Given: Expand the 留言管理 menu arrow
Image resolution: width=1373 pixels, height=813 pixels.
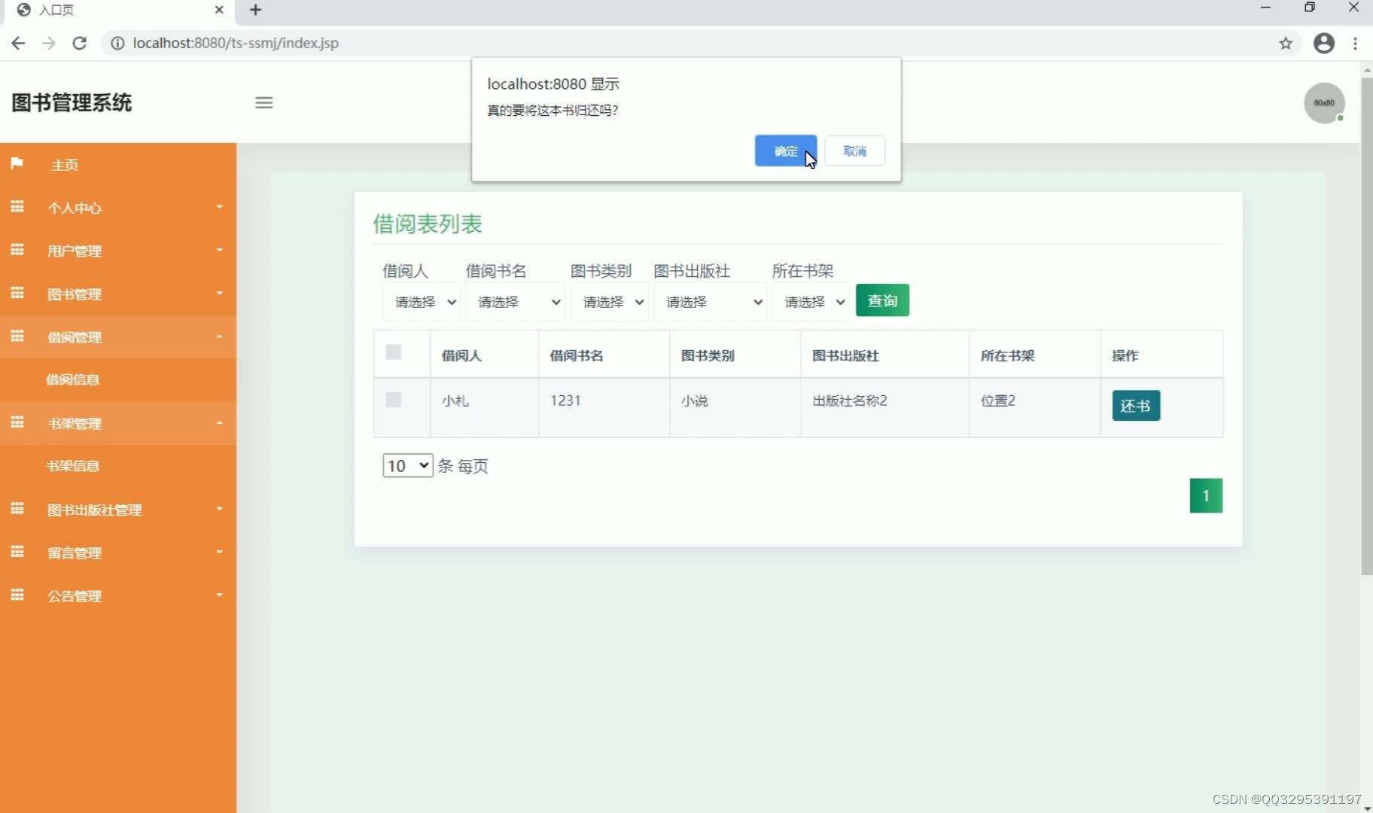Looking at the screenshot, I should (x=219, y=552).
